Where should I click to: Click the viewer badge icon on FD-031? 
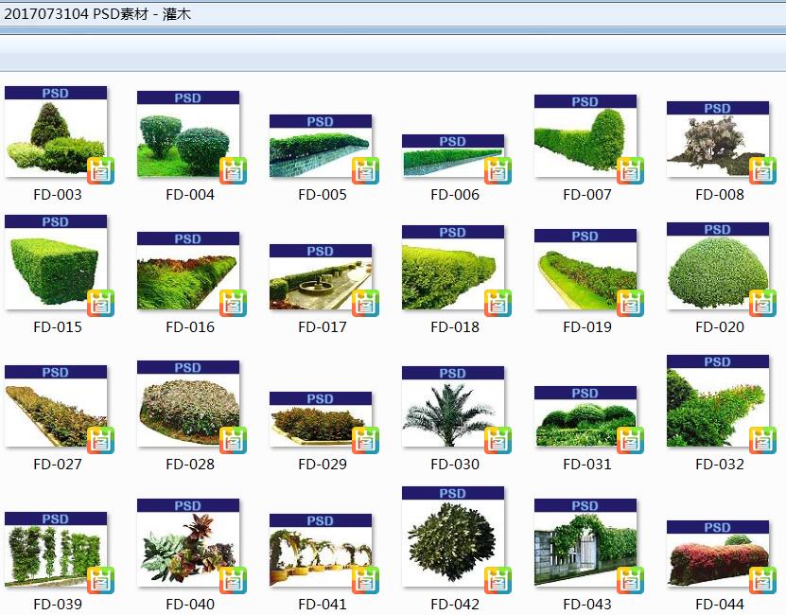coord(630,440)
